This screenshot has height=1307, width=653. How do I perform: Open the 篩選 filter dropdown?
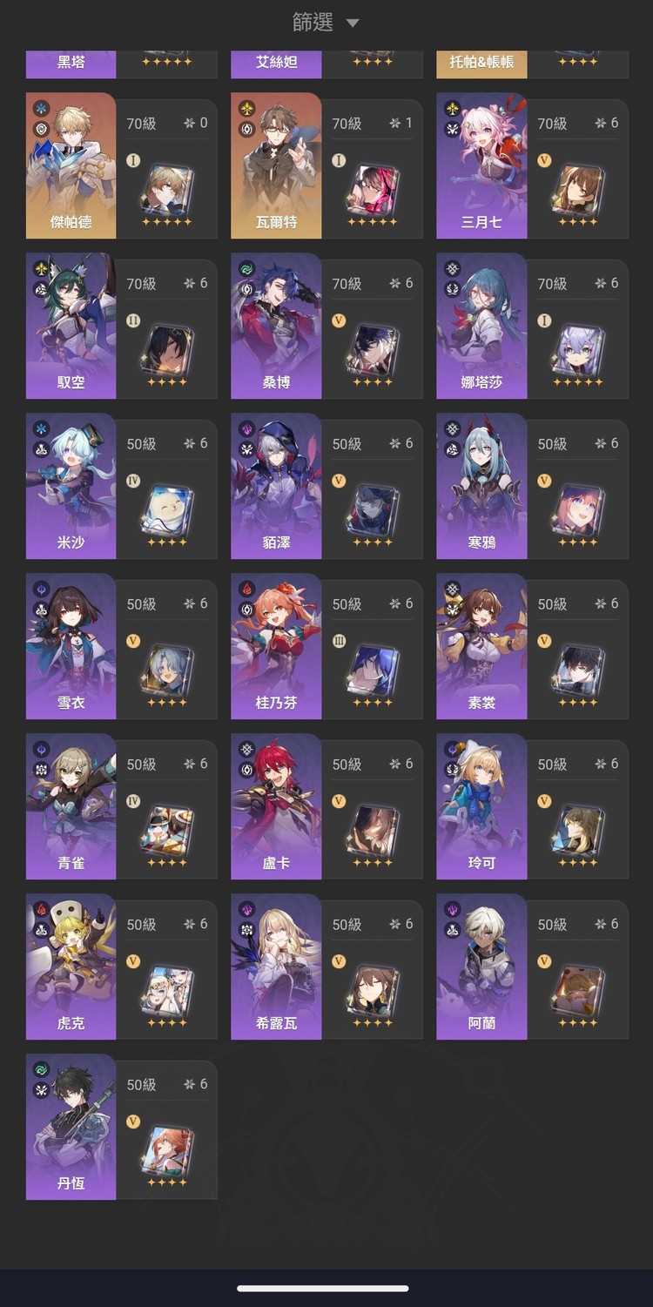325,23
